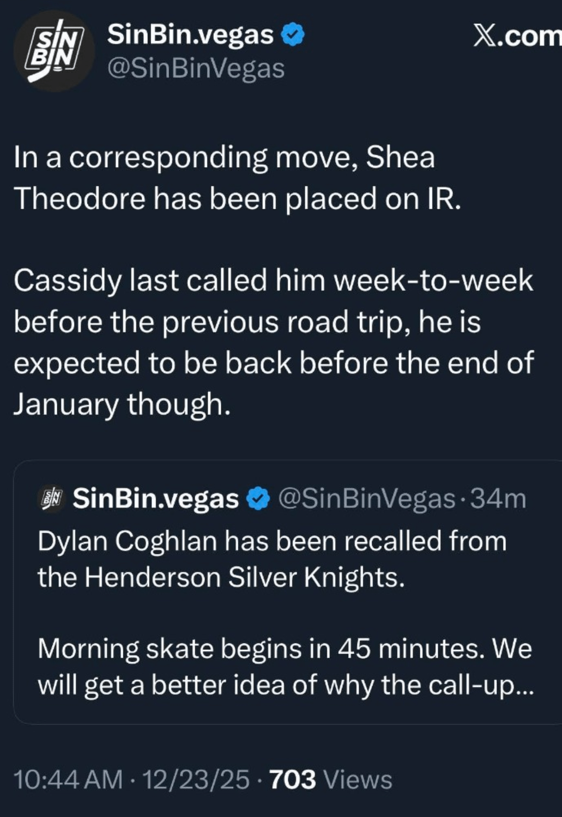Open the large SinBin profile avatar
The height and width of the screenshot is (817, 562).
tap(54, 51)
